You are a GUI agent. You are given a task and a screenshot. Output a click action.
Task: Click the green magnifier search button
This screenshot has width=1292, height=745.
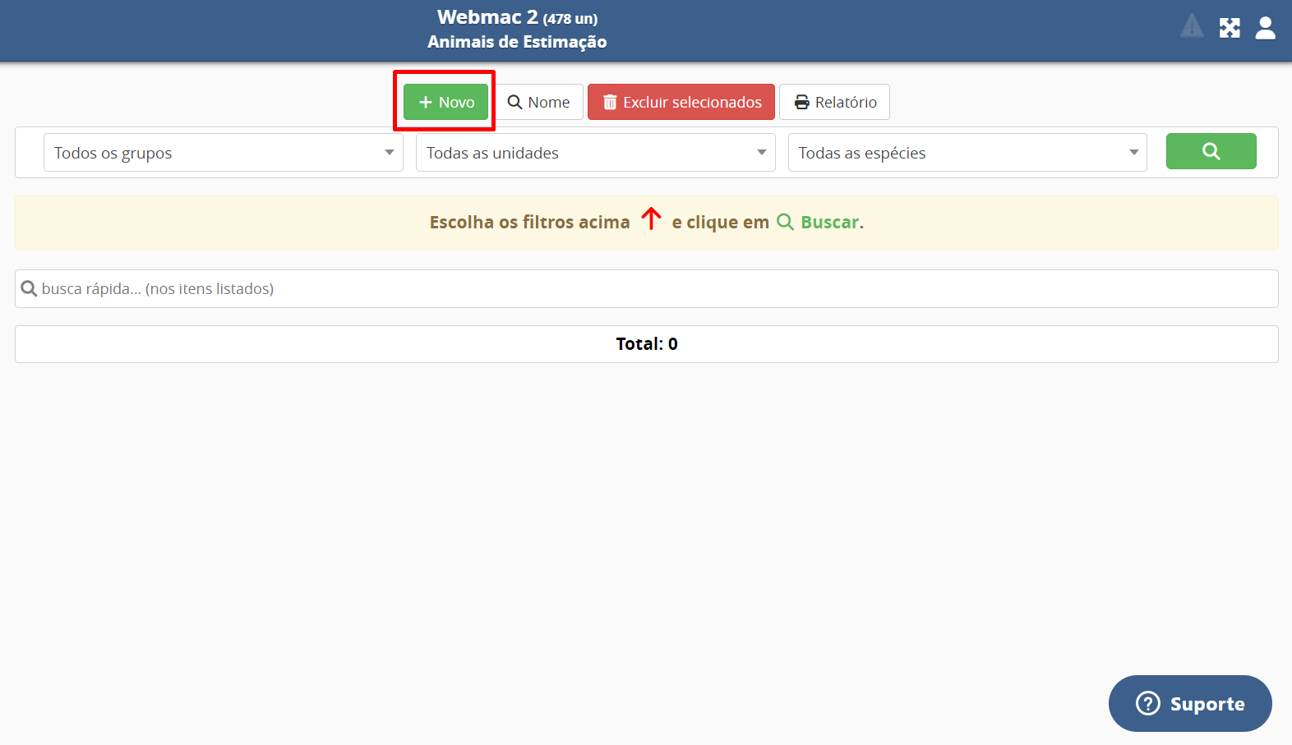tap(1211, 151)
